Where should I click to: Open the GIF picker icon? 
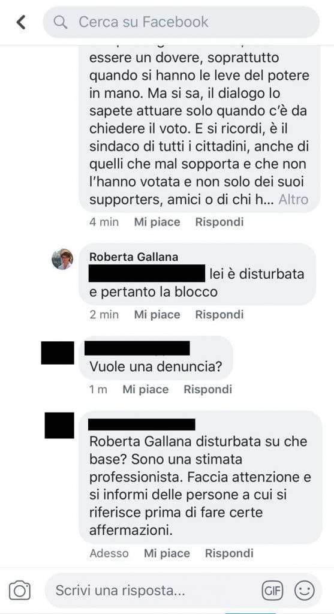[x=272, y=591]
